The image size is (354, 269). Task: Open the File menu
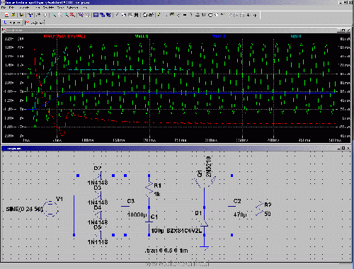point(4,8)
